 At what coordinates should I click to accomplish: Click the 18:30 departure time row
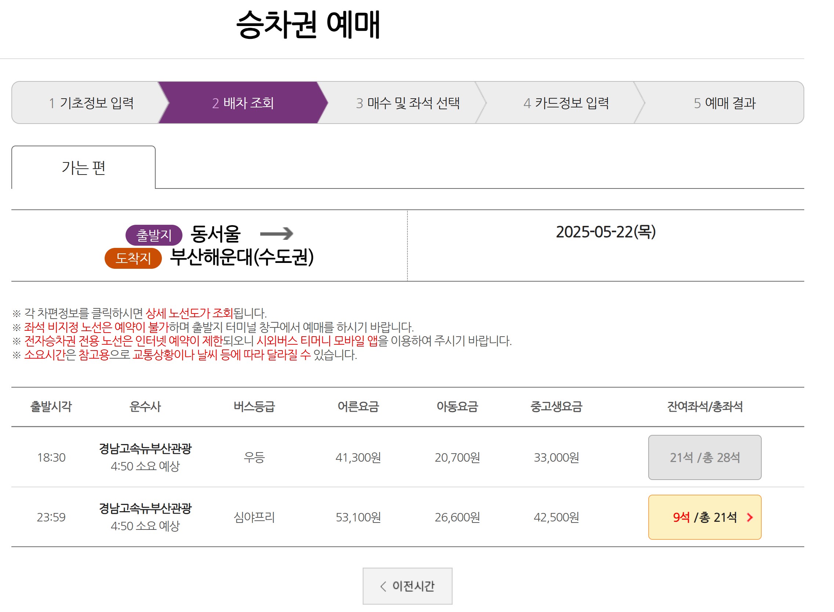51,457
